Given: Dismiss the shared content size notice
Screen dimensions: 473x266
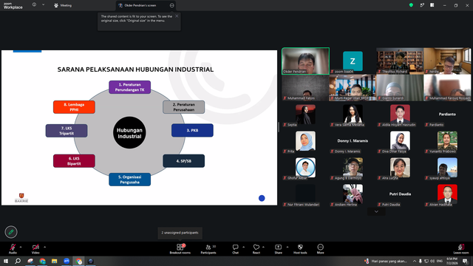Looking at the screenshot, I should [177, 16].
